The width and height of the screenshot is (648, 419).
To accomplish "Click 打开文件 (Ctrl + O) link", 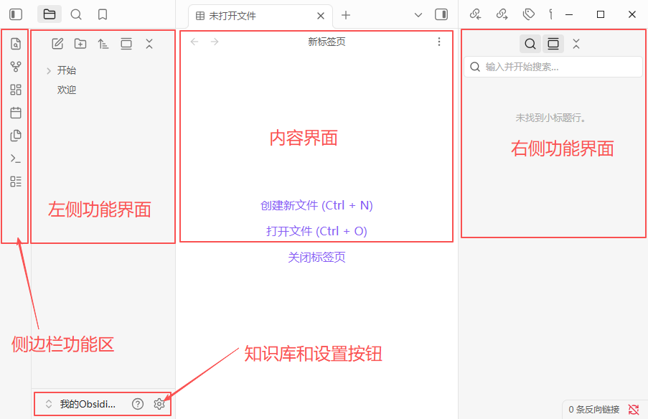I will point(316,231).
